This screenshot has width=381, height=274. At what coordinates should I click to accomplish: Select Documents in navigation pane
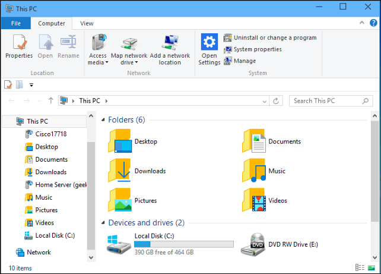click(x=46, y=159)
